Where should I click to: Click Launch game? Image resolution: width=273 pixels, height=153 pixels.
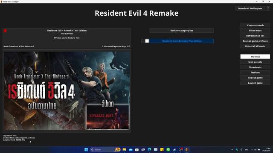(x=255, y=83)
